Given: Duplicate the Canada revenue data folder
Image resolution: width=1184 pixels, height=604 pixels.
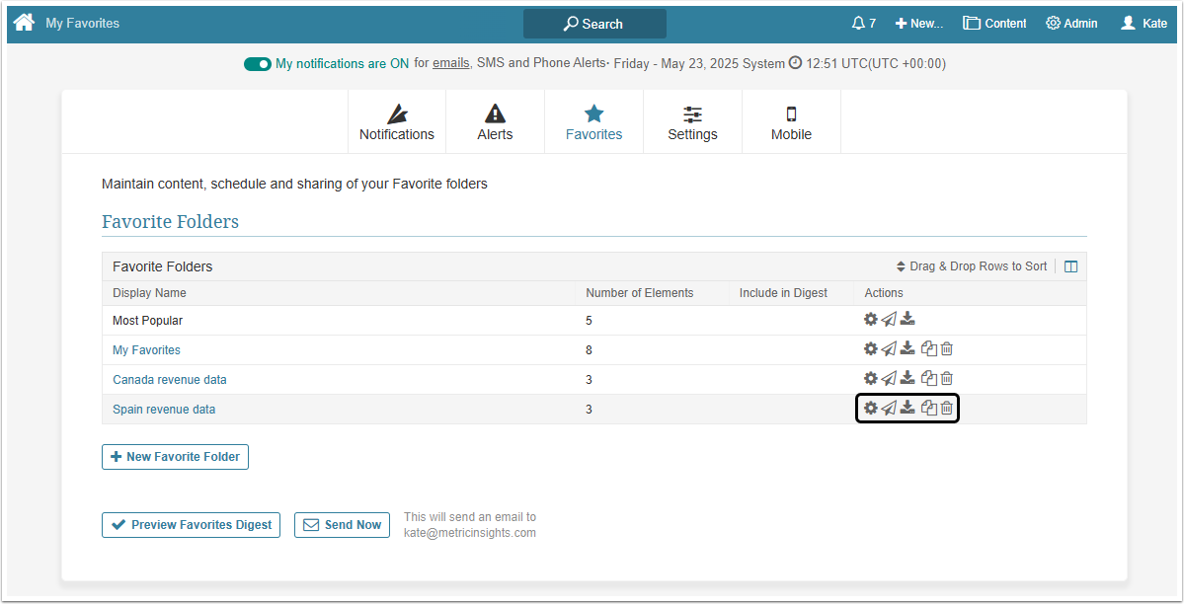Looking at the screenshot, I should [928, 378].
